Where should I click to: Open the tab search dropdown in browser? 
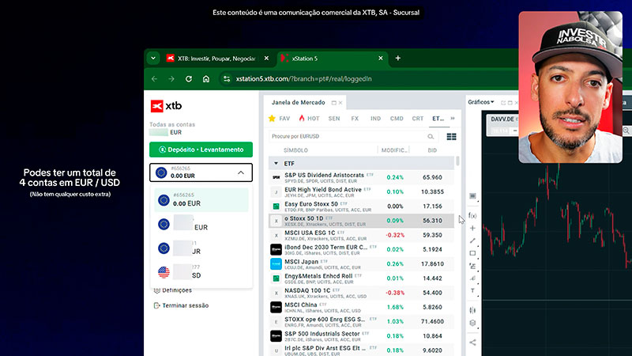tap(153, 58)
